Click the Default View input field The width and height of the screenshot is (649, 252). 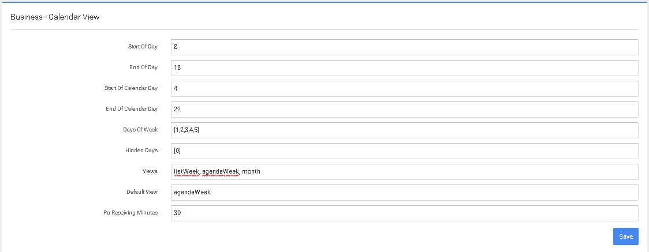404,193
